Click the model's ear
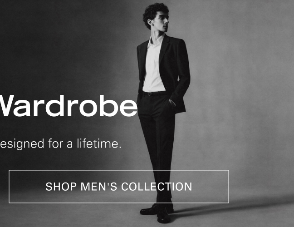 tap(150, 22)
